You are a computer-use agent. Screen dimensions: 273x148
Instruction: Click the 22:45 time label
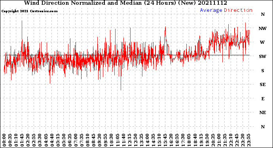237,140
